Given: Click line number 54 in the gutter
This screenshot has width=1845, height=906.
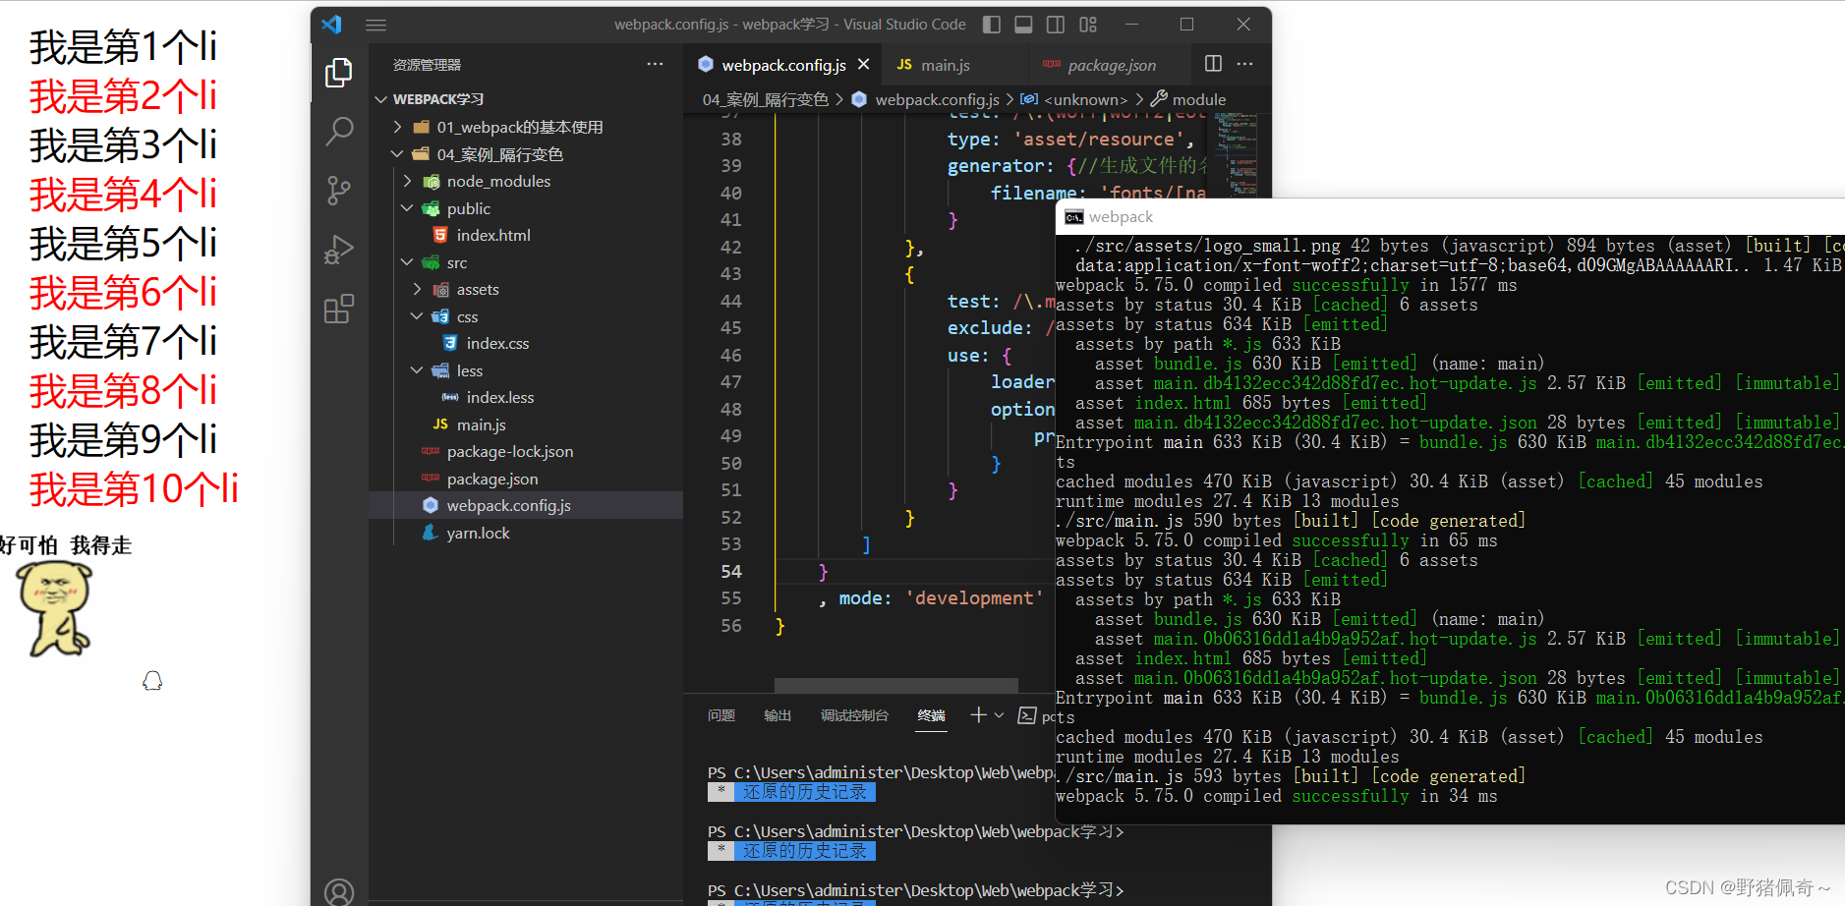Looking at the screenshot, I should tap(730, 571).
